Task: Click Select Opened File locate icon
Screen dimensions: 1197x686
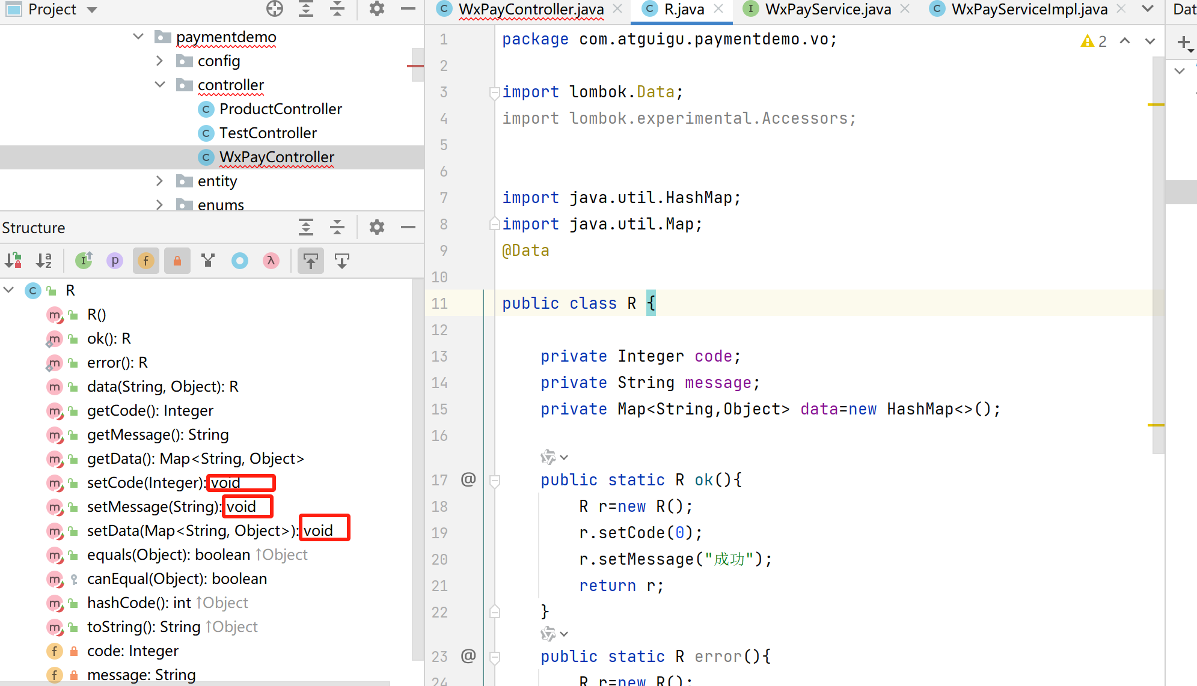Action: point(275,9)
